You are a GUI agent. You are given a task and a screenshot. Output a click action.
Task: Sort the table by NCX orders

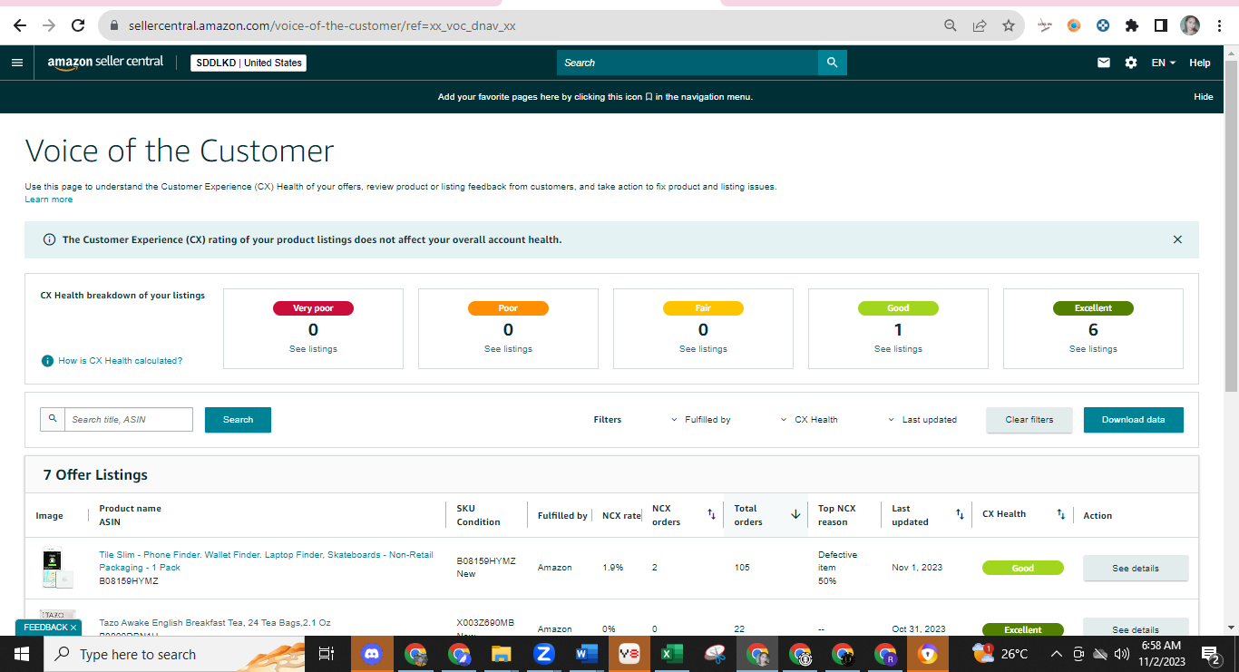click(x=711, y=514)
